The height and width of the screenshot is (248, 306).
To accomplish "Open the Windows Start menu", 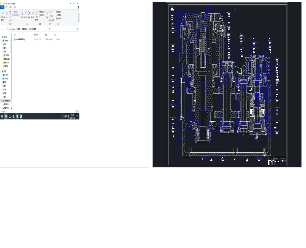I will [2, 116].
